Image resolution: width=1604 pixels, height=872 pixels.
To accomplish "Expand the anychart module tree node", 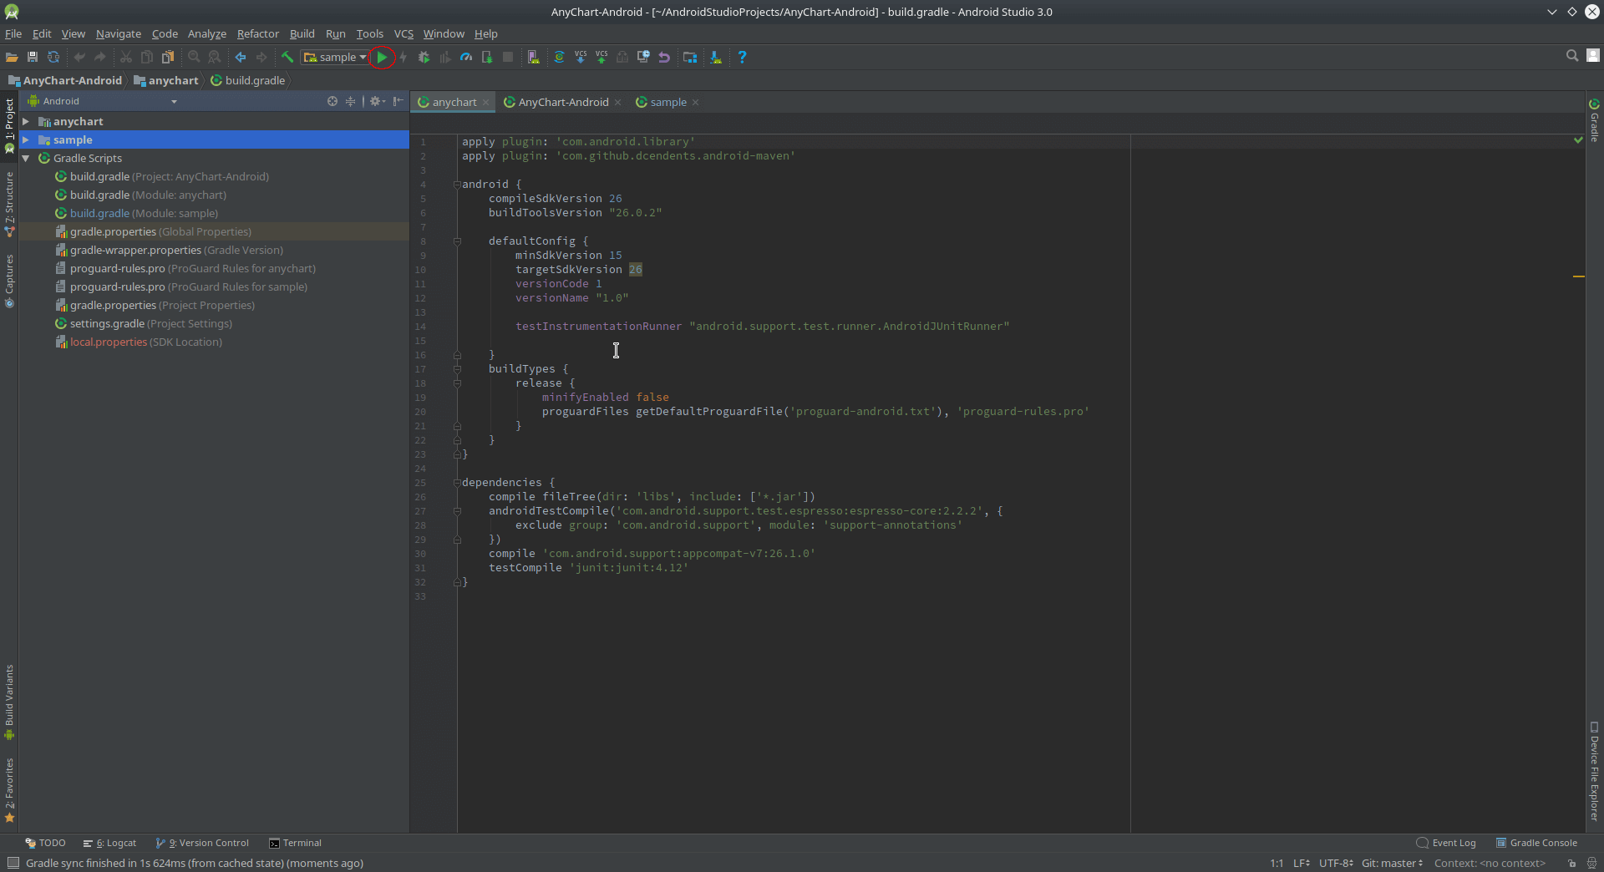I will click(x=26, y=121).
